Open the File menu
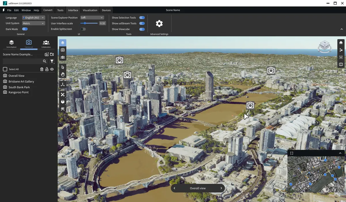This screenshot has width=346, height=202. coord(9,10)
